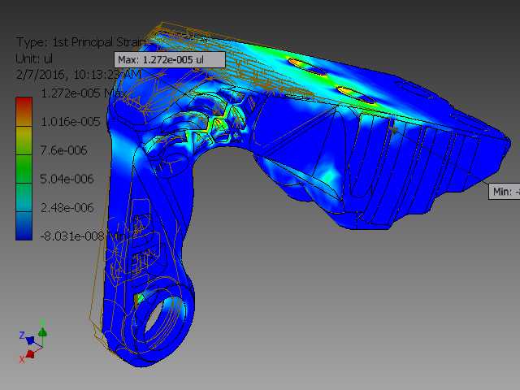Image resolution: width=520 pixels, height=390 pixels.
Task: Click the upper slotted hole on top face
Action: (309, 67)
